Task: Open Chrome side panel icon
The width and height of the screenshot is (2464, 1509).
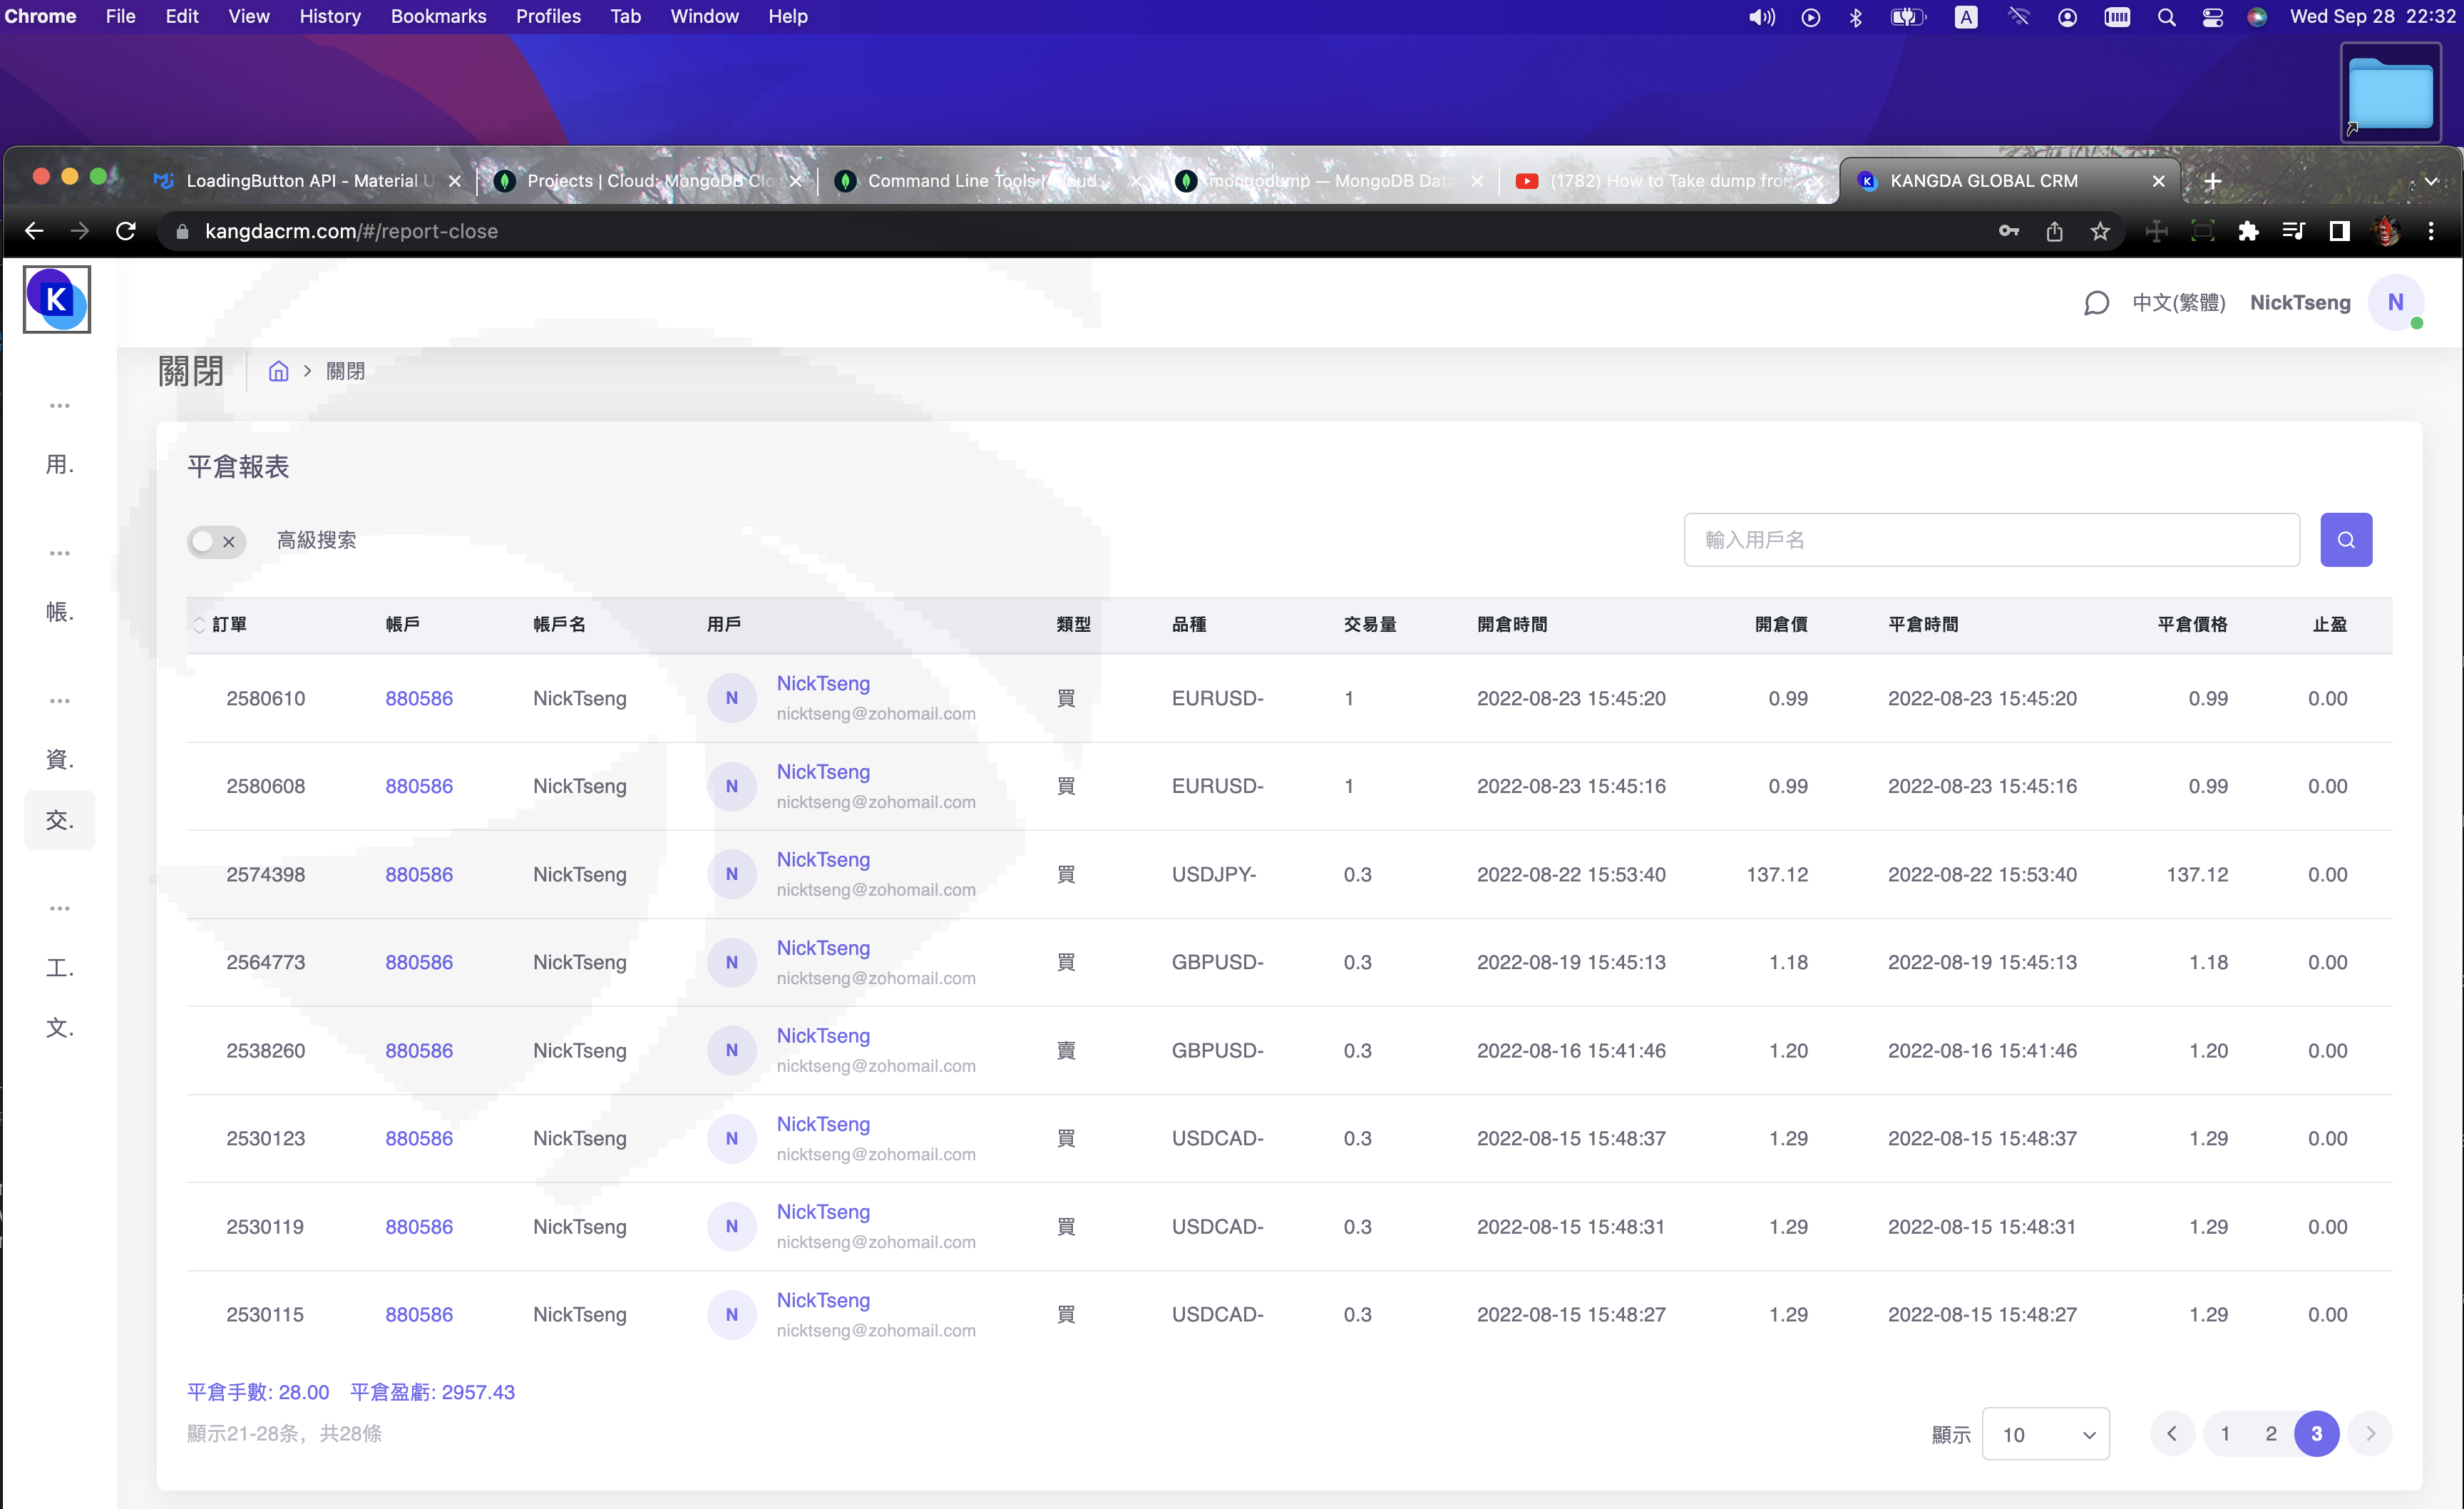Action: click(2339, 231)
